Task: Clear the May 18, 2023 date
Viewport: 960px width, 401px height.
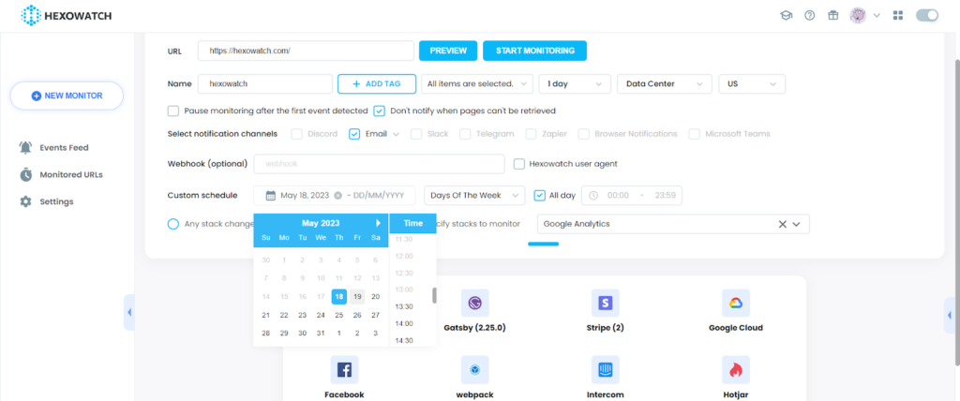Action: (x=337, y=195)
